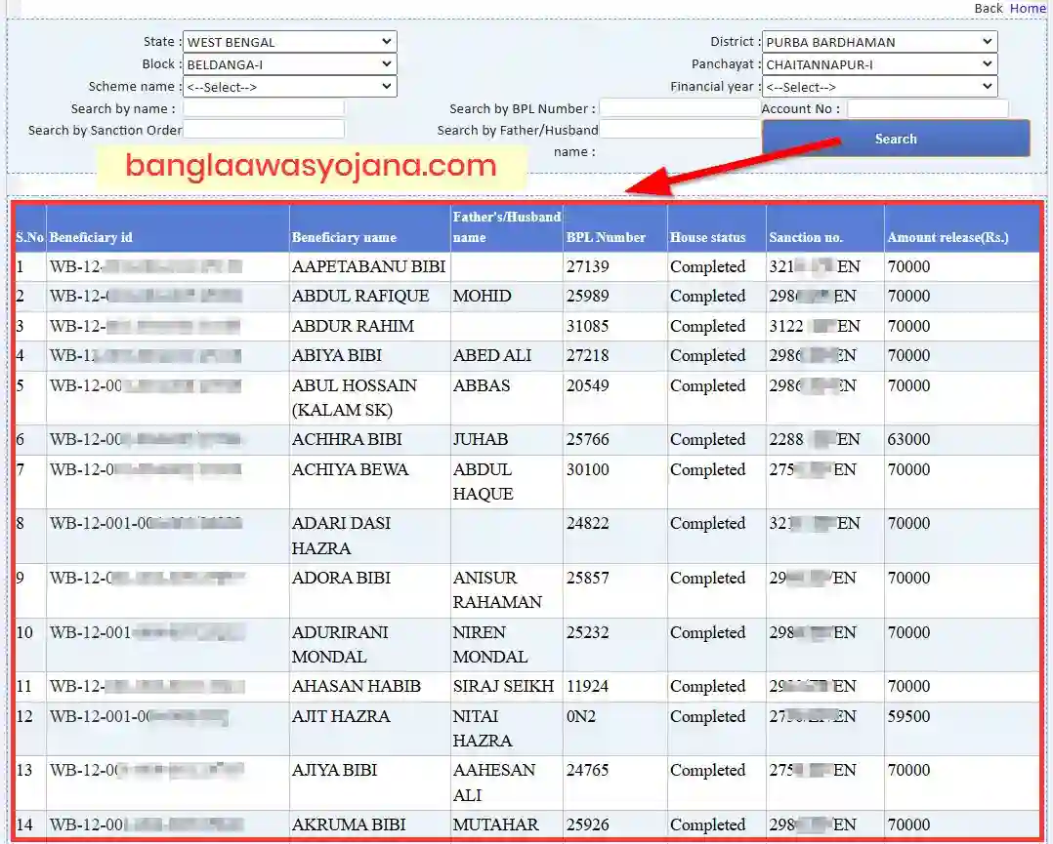Go to the Home link
The width and height of the screenshot is (1053, 844).
(1028, 8)
